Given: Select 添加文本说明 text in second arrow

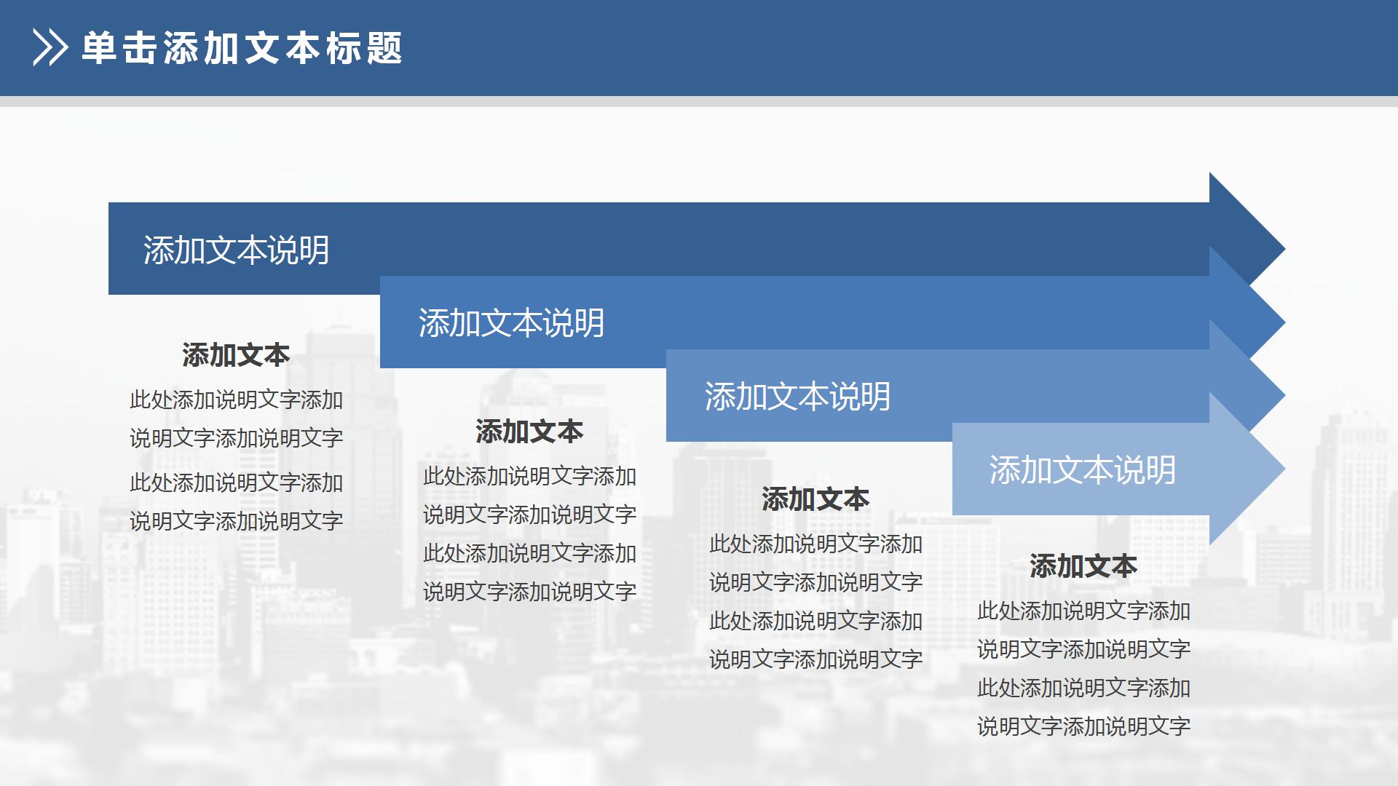Looking at the screenshot, I should pos(512,322).
